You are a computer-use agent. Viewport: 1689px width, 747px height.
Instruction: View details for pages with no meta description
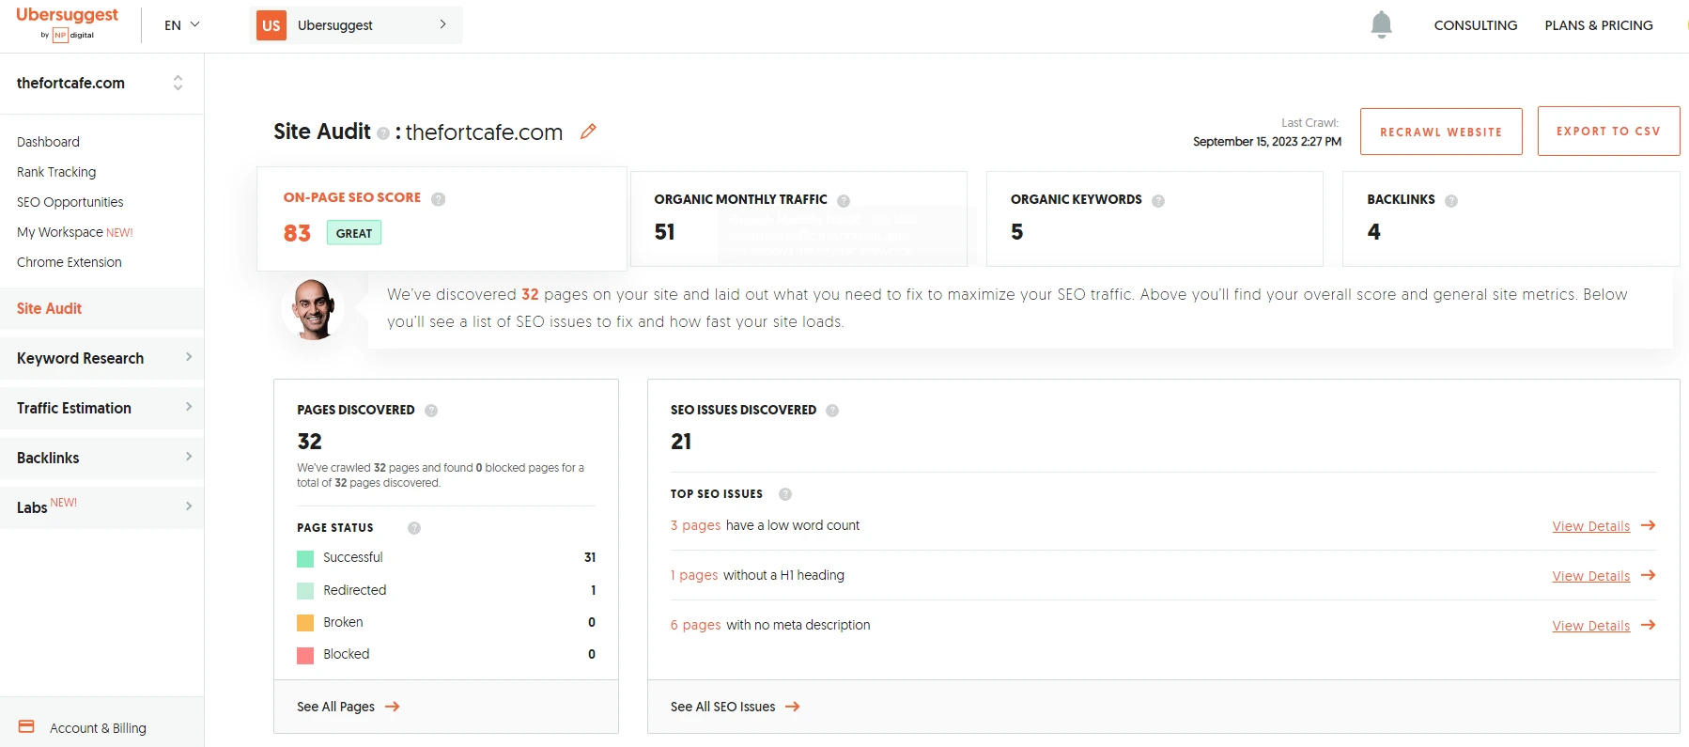coord(1591,626)
